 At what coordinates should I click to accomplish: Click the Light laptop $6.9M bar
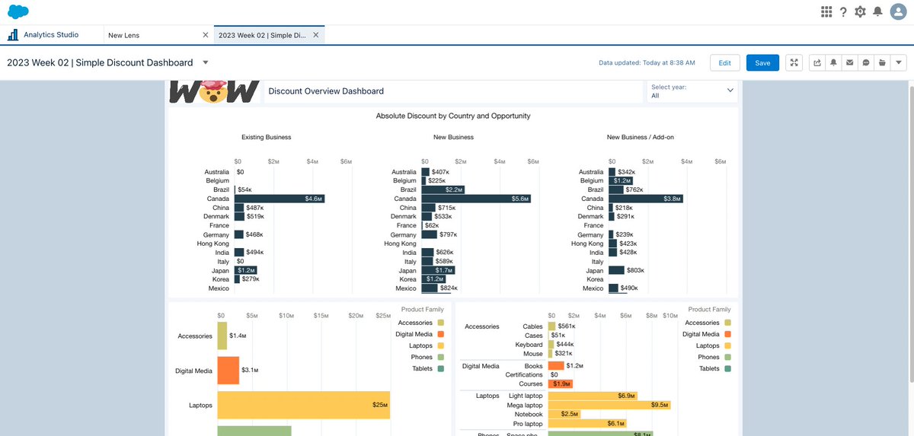pyautogui.click(x=593, y=396)
